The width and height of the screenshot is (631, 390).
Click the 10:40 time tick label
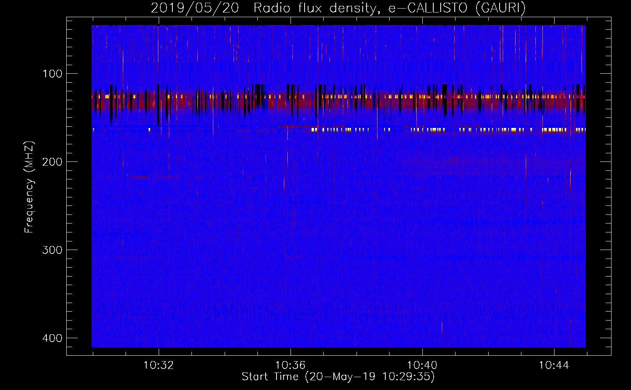pos(422,365)
